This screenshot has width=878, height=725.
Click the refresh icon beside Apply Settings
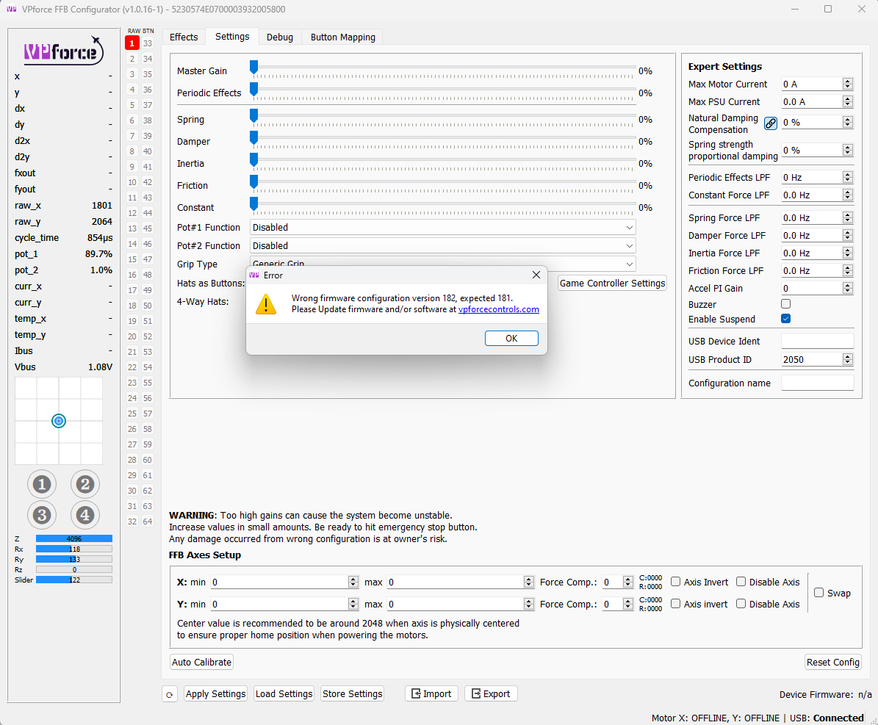pyautogui.click(x=169, y=694)
